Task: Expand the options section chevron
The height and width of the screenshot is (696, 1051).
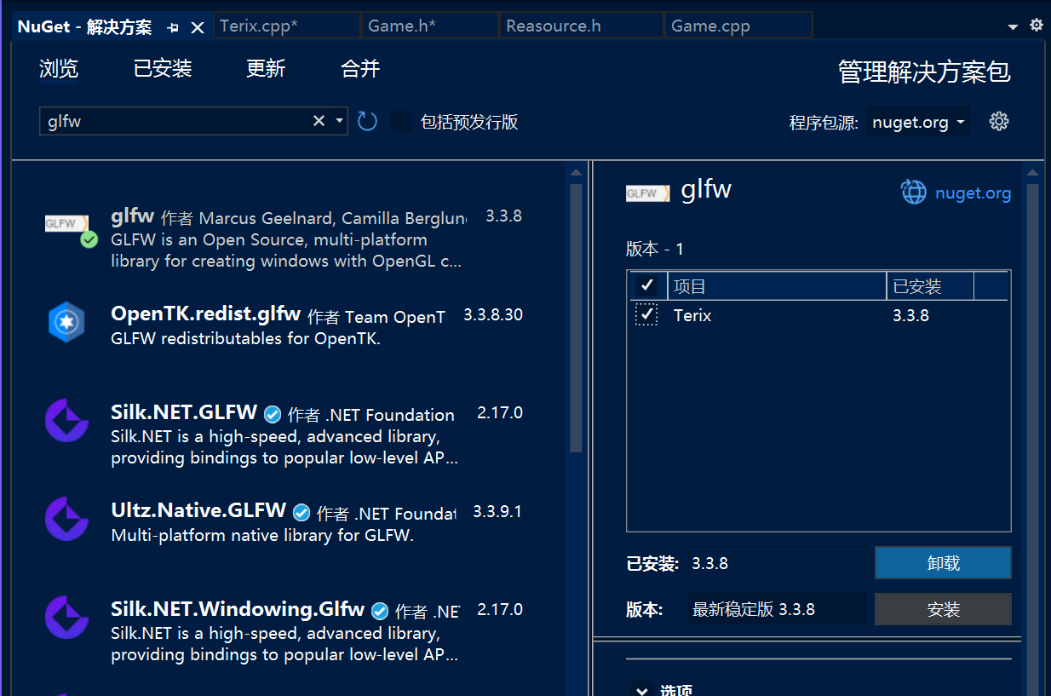Action: pyautogui.click(x=642, y=690)
